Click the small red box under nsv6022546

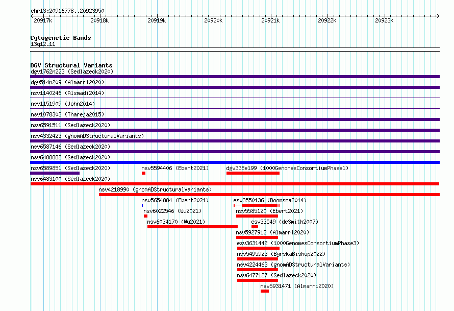(x=146, y=216)
